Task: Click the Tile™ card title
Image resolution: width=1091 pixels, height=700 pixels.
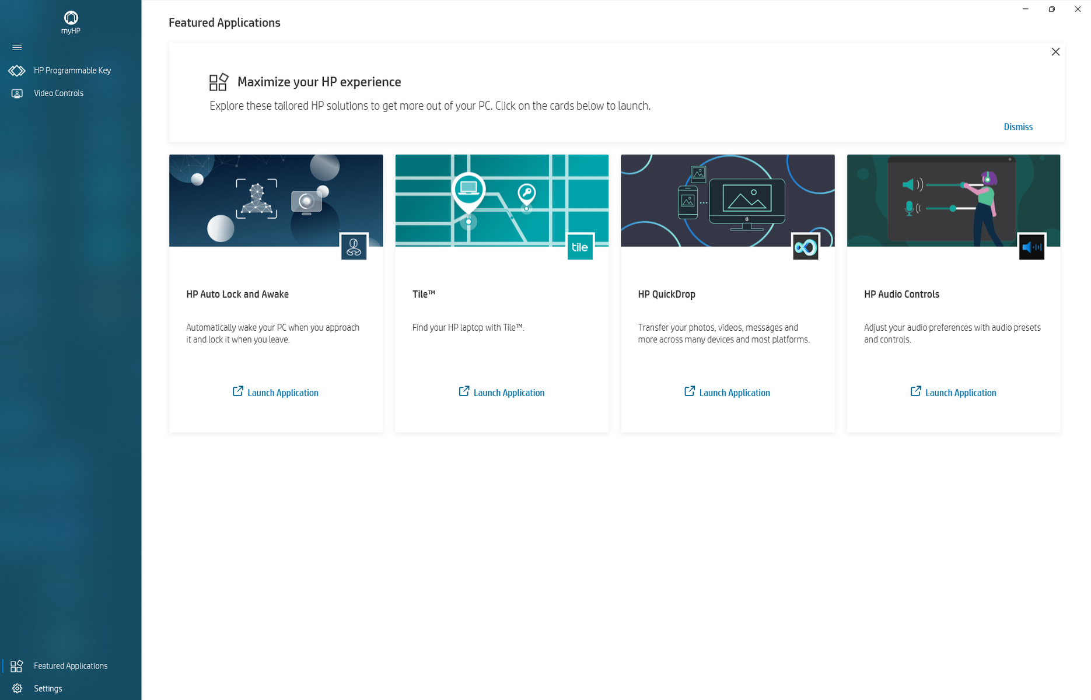Action: pyautogui.click(x=424, y=294)
